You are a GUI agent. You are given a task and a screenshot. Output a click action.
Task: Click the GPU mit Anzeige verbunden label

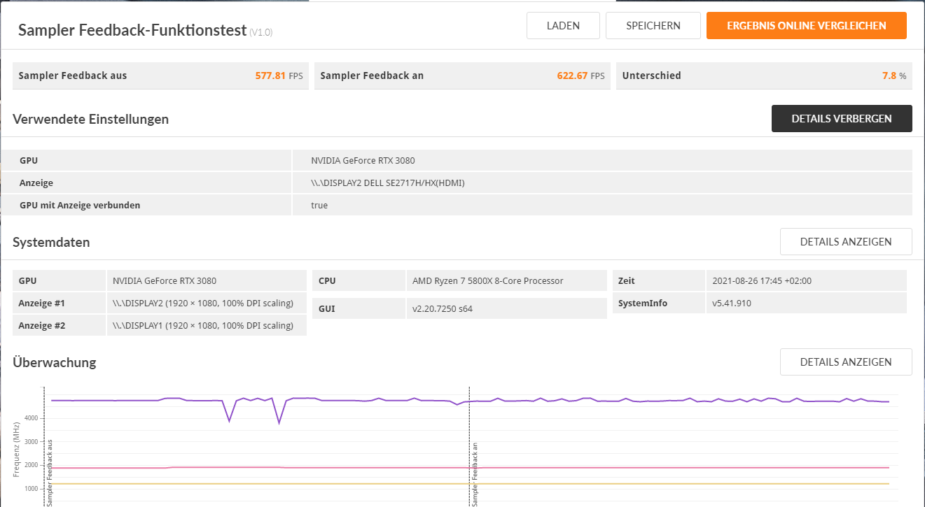click(80, 206)
